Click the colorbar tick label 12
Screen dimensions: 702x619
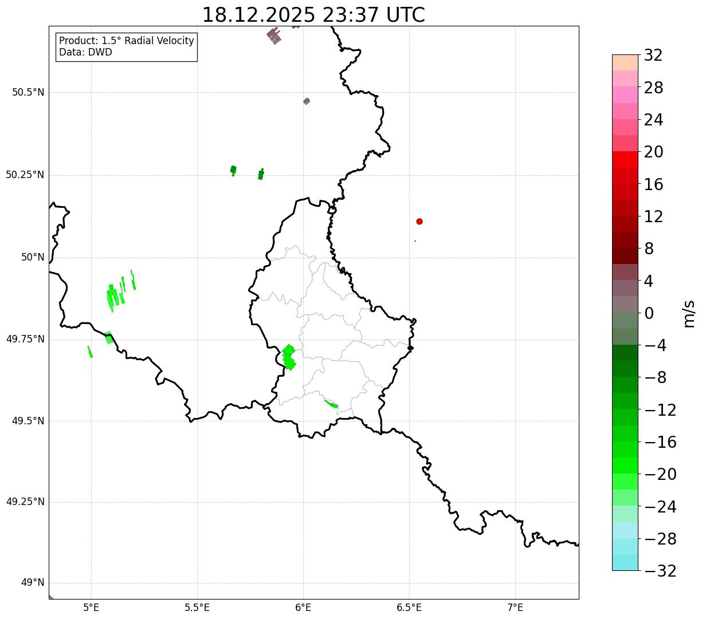[653, 216]
